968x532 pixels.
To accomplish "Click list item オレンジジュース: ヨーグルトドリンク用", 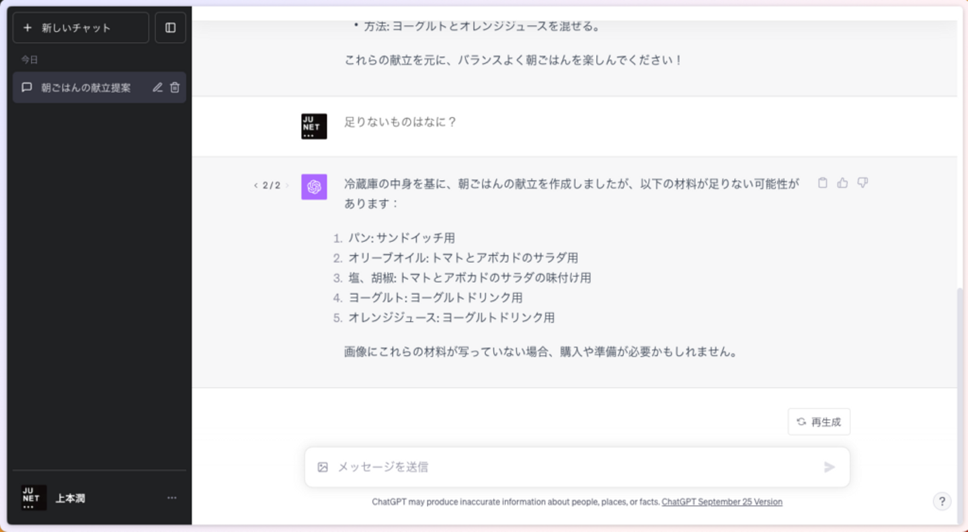I will coord(451,318).
